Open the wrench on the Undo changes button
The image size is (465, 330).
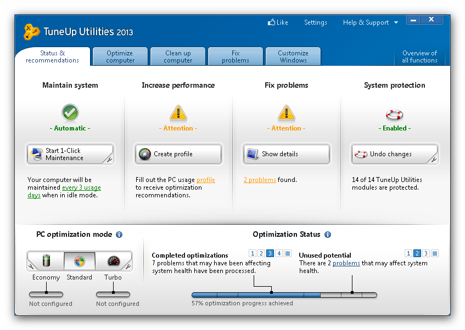[434, 160]
